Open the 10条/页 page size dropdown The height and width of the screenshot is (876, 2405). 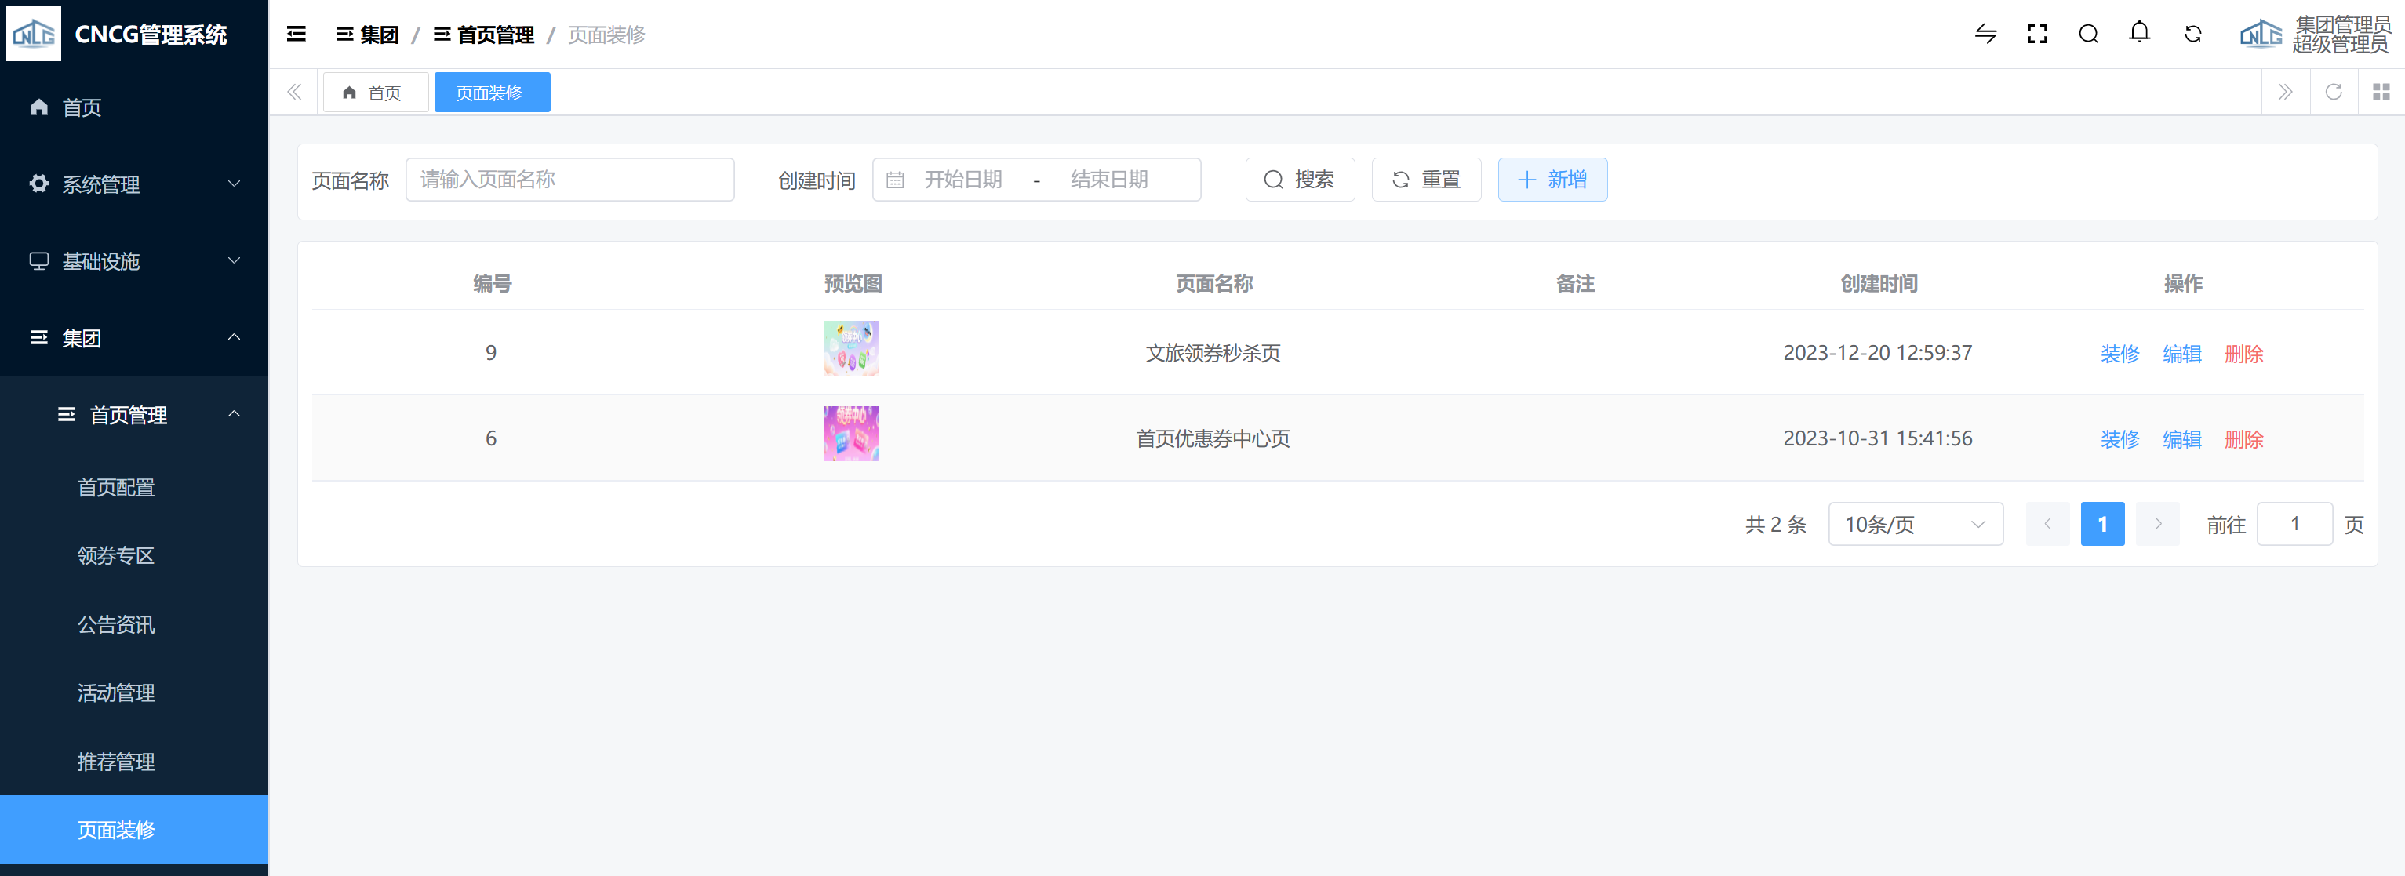coord(1914,524)
